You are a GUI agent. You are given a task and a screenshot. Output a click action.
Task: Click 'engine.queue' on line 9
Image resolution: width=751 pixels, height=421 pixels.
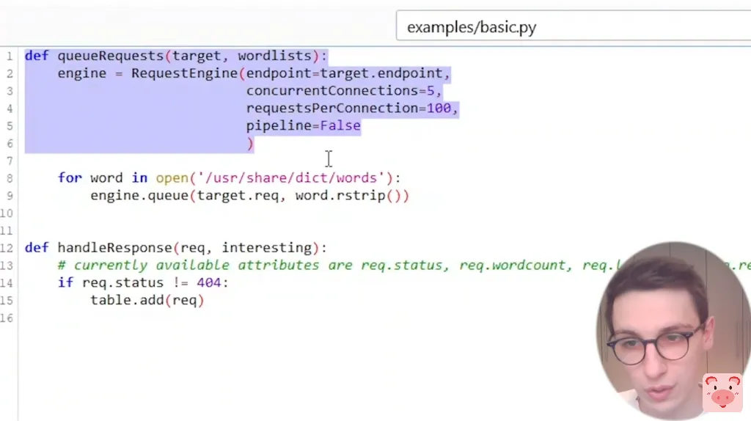tap(139, 196)
